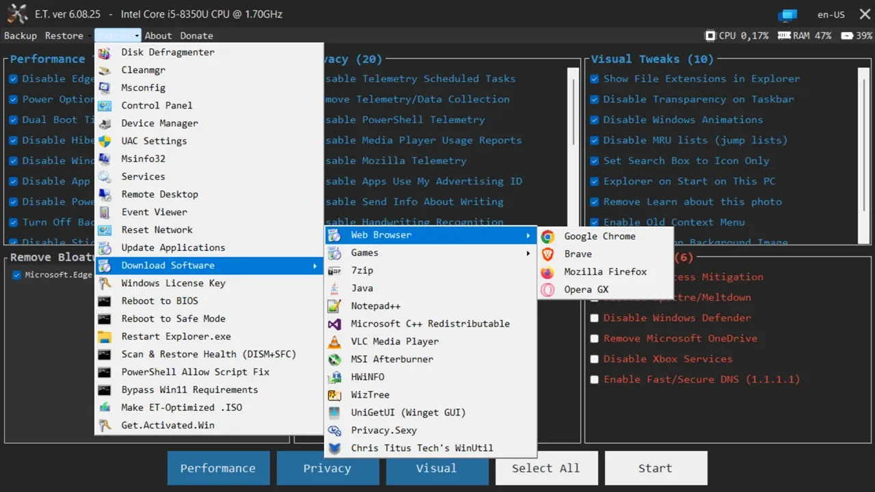
Task: Uncheck Remove Learn about this photo
Action: [595, 202]
